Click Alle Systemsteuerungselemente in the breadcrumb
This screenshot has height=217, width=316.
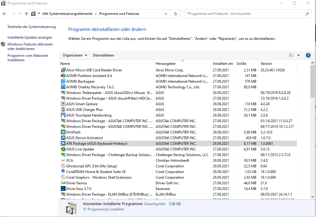click(x=67, y=14)
